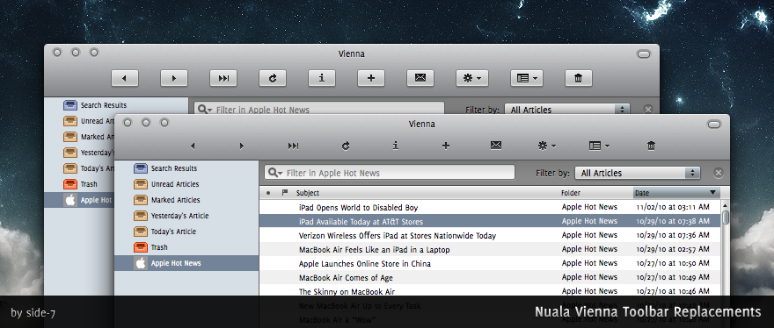774x328 pixels.
Task: Skip to next unread in front window
Action: click(x=293, y=146)
